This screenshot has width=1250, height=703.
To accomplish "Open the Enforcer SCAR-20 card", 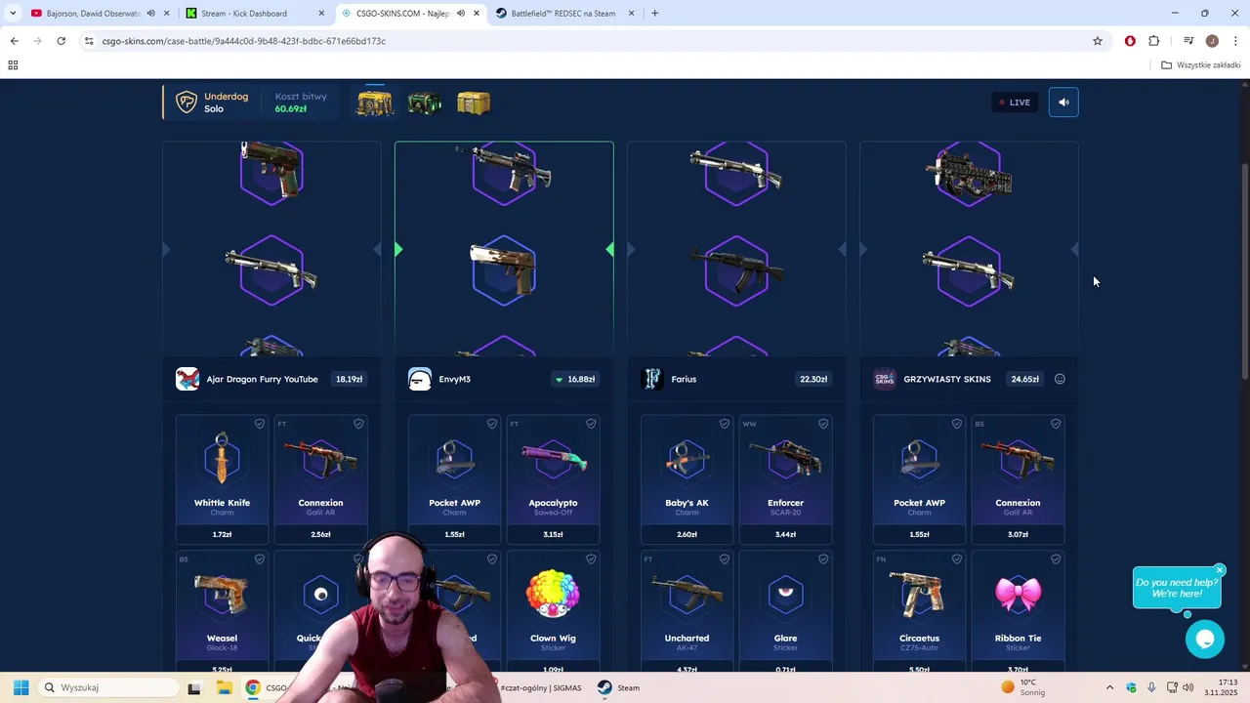I will tap(785, 479).
